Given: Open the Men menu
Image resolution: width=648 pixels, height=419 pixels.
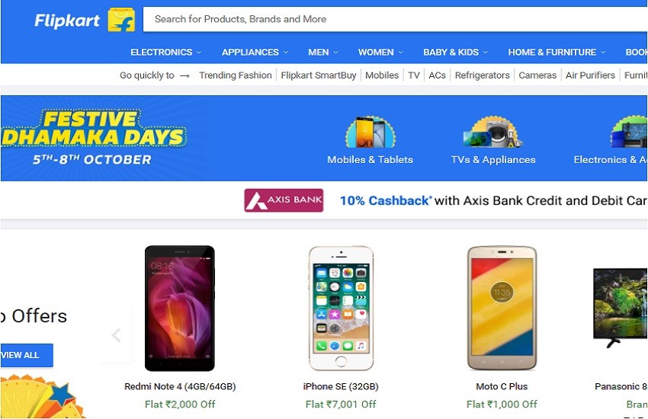Looking at the screenshot, I should [x=323, y=53].
